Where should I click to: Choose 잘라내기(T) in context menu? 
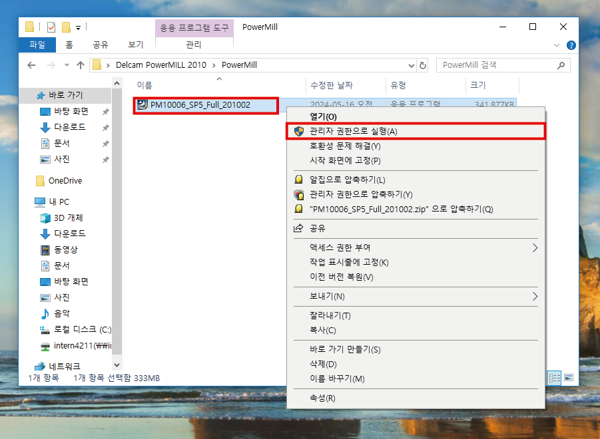click(416, 315)
